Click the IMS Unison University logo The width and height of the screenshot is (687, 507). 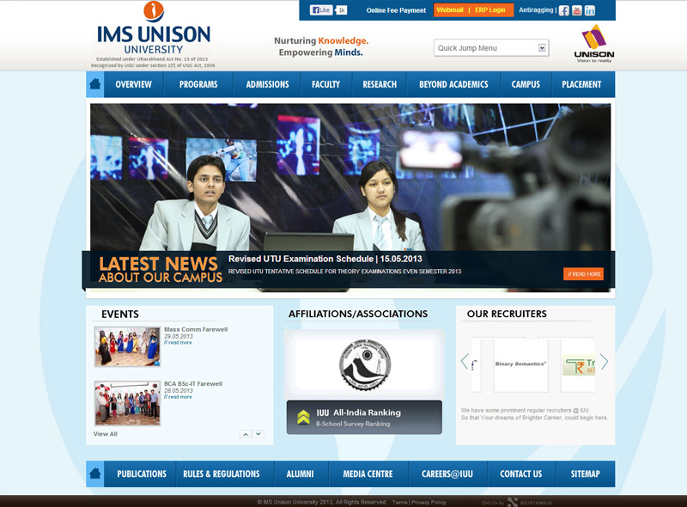point(153,34)
